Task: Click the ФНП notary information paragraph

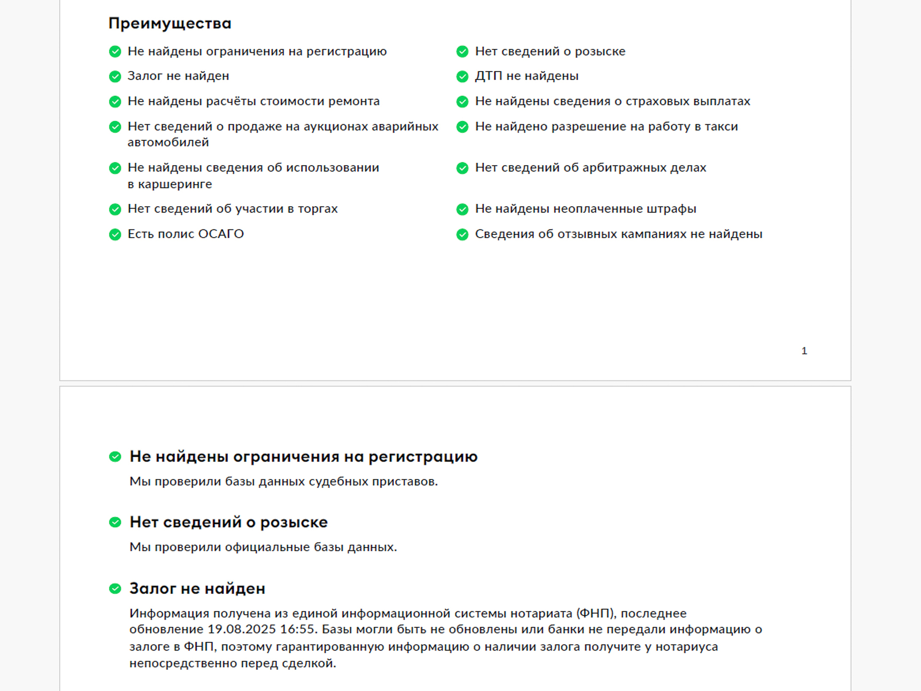Action: coord(446,638)
